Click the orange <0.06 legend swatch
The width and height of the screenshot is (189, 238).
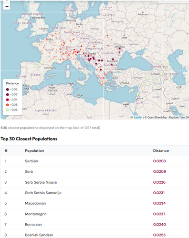point(8,105)
